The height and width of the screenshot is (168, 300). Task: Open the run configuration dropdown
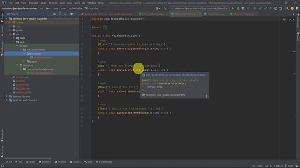199,8
